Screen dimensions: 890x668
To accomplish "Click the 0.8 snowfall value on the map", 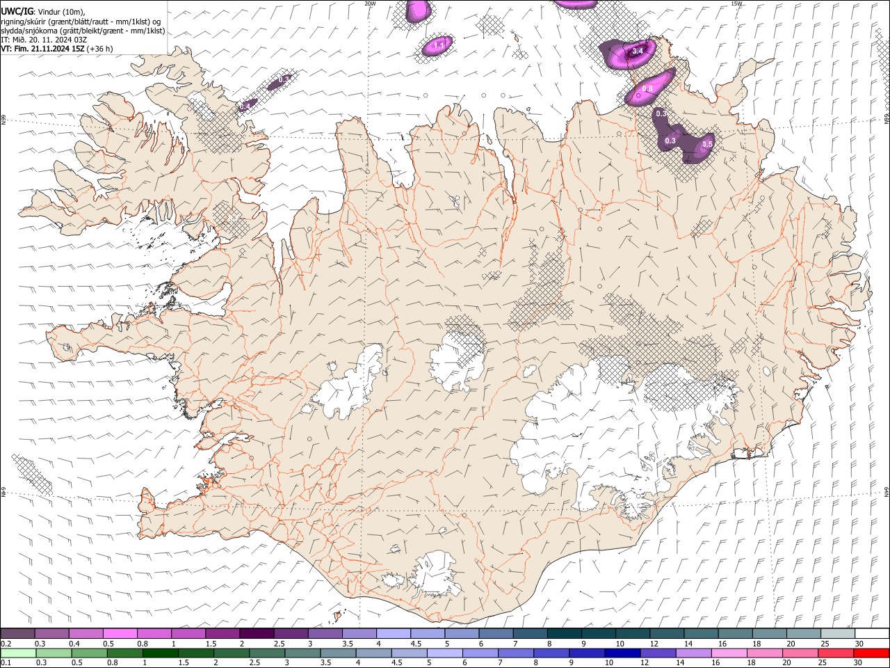I will click(x=647, y=88).
